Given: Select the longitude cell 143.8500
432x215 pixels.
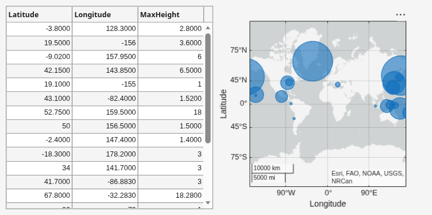Looking at the screenshot, I should click(105, 71).
